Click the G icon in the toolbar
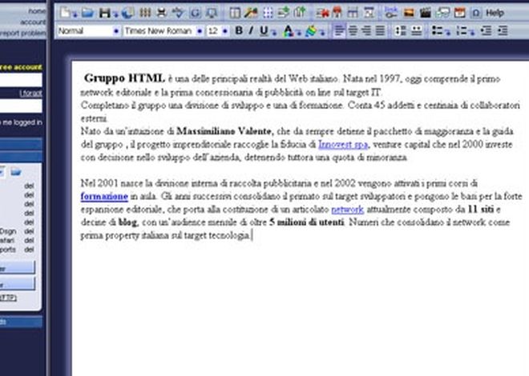This screenshot has height=376, width=529. pos(195,13)
